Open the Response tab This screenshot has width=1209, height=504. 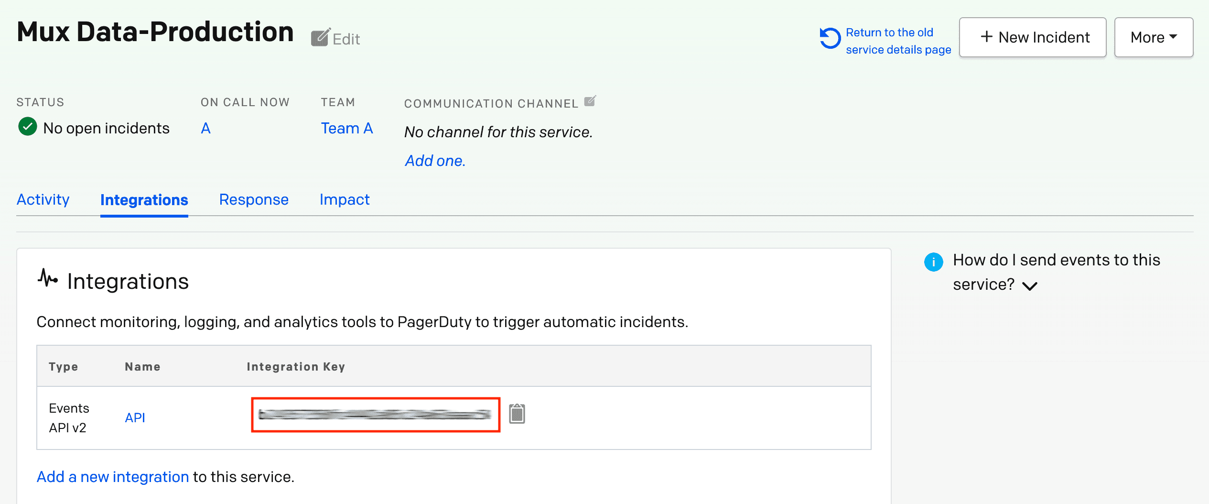tap(254, 199)
